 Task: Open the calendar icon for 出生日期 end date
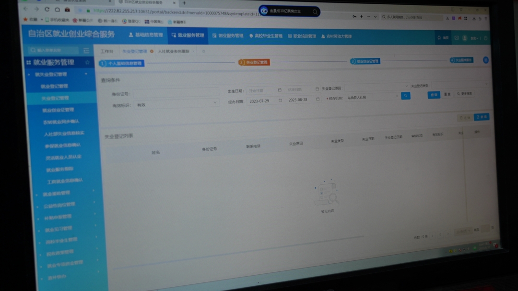click(317, 89)
